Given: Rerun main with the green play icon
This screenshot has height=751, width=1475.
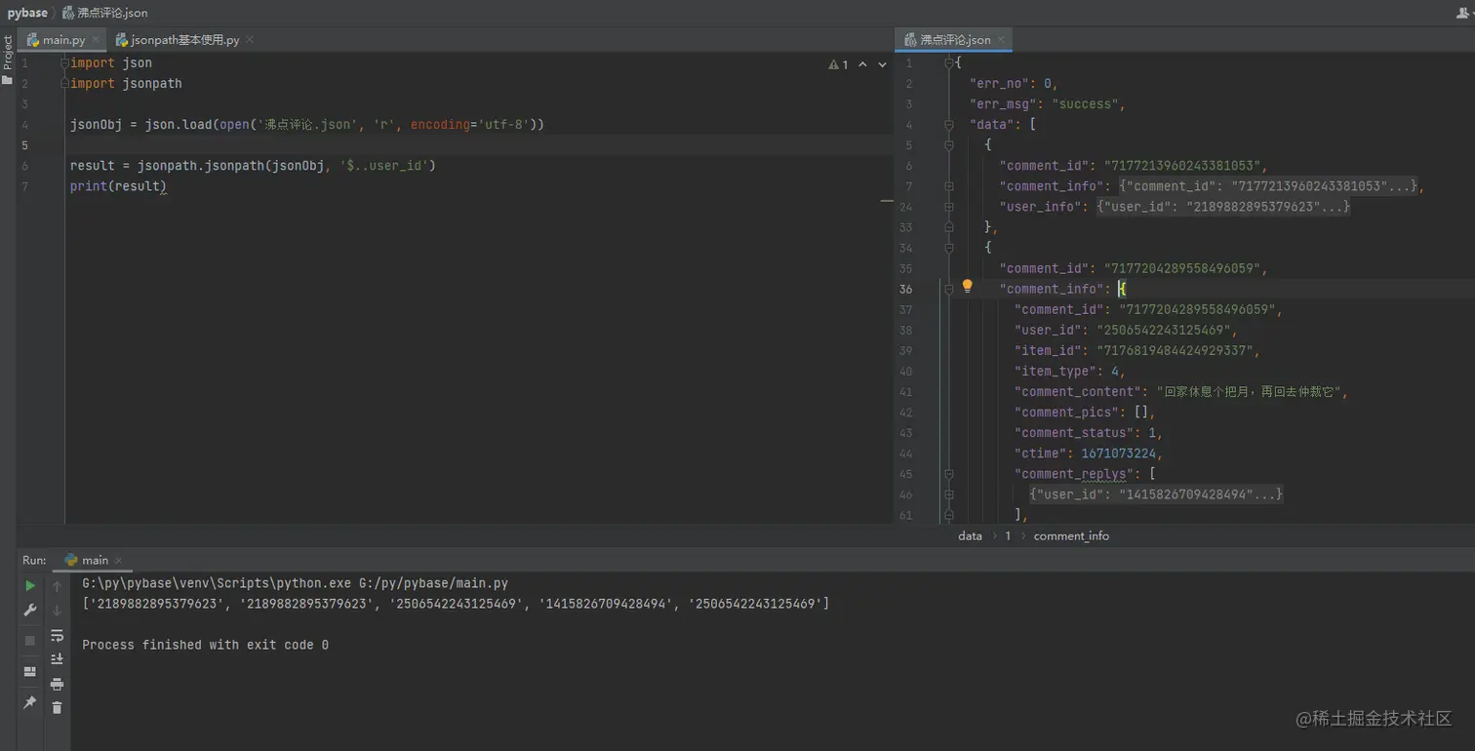Looking at the screenshot, I should 30,585.
